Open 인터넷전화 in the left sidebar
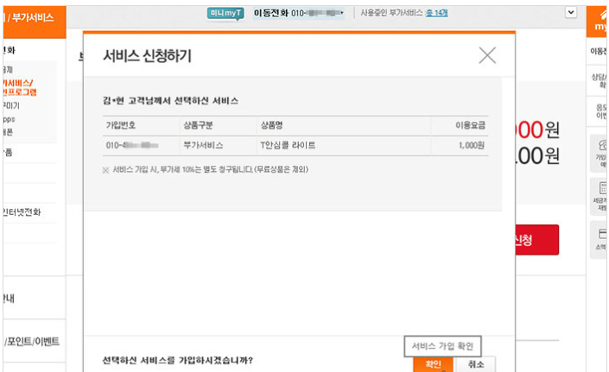Screen dimensions: 609x372 22,212
